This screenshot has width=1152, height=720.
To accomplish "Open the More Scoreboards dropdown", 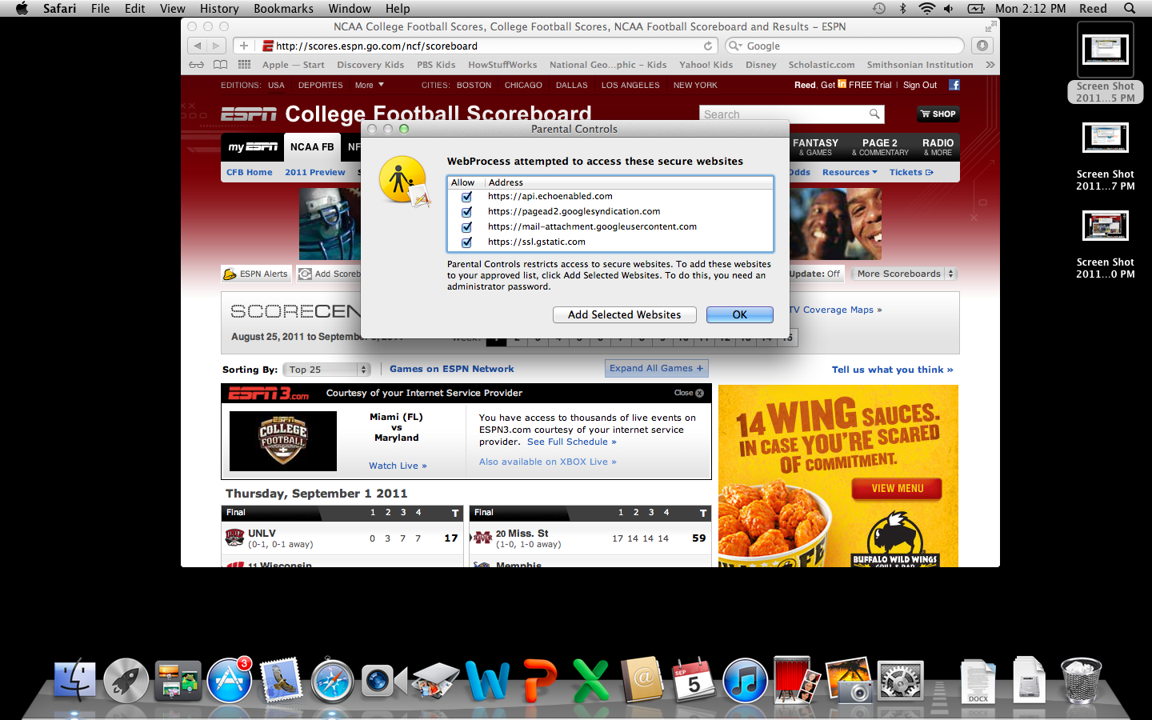I will [x=904, y=274].
